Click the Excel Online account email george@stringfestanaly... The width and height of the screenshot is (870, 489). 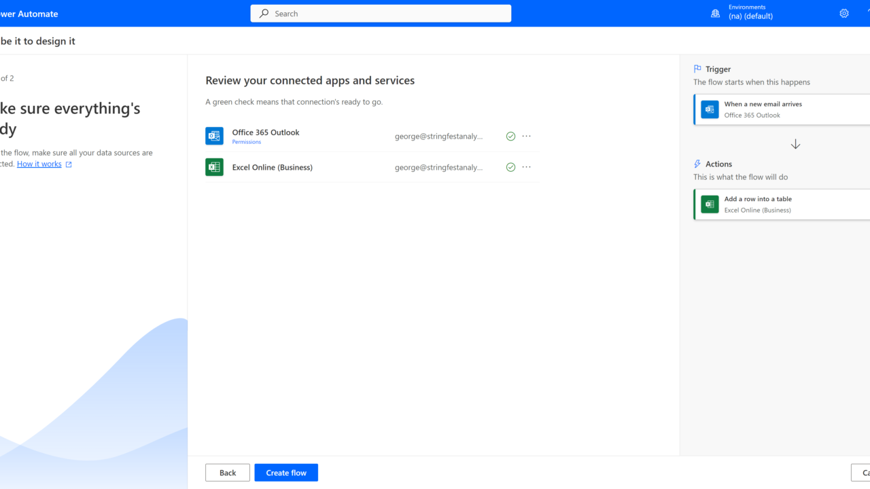tap(439, 167)
